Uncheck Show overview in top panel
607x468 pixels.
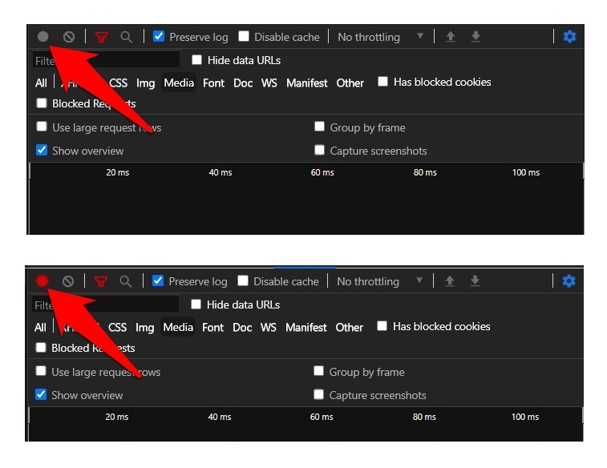tap(42, 150)
